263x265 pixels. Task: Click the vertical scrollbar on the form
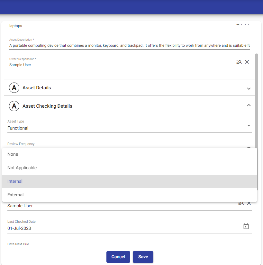click(256, 97)
